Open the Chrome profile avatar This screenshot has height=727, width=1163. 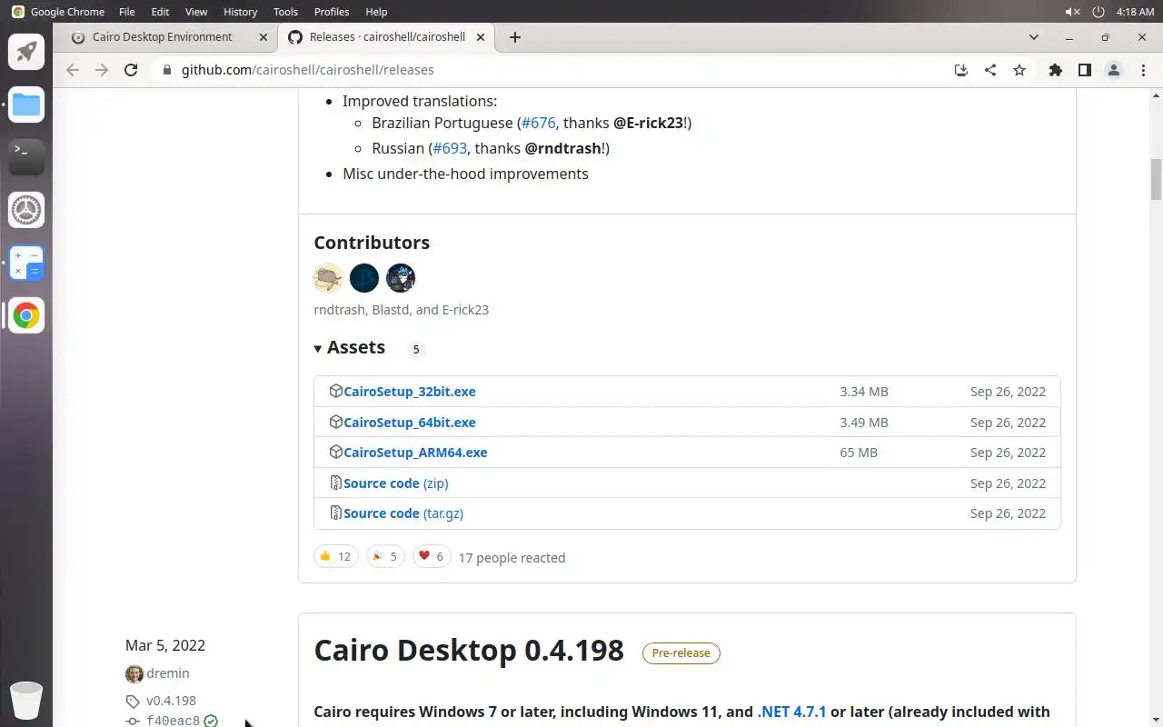[1114, 70]
